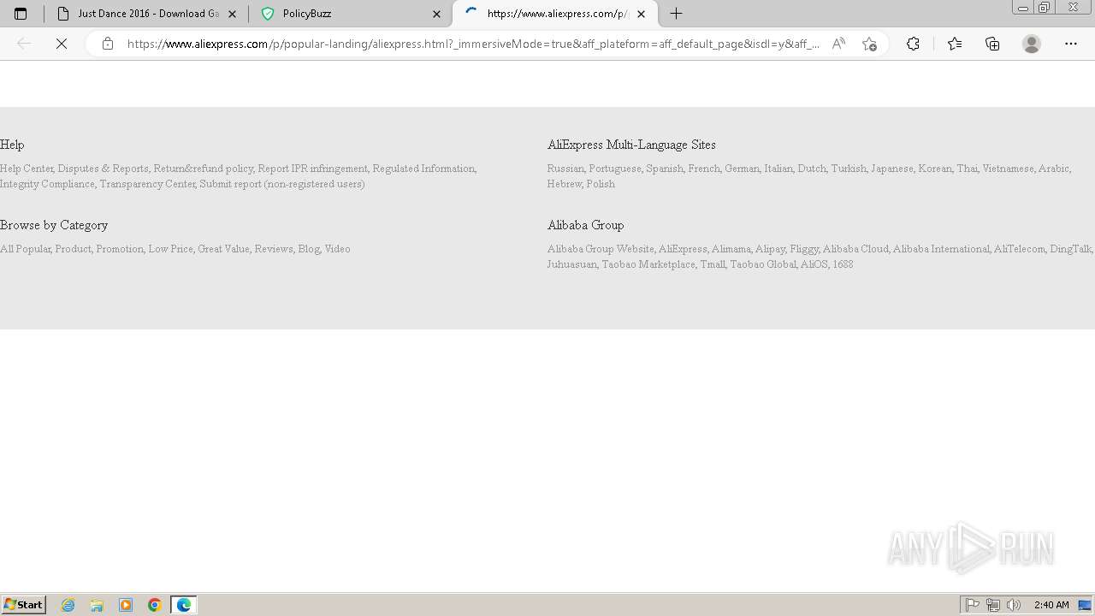Open Disputes & Reports link

(103, 169)
